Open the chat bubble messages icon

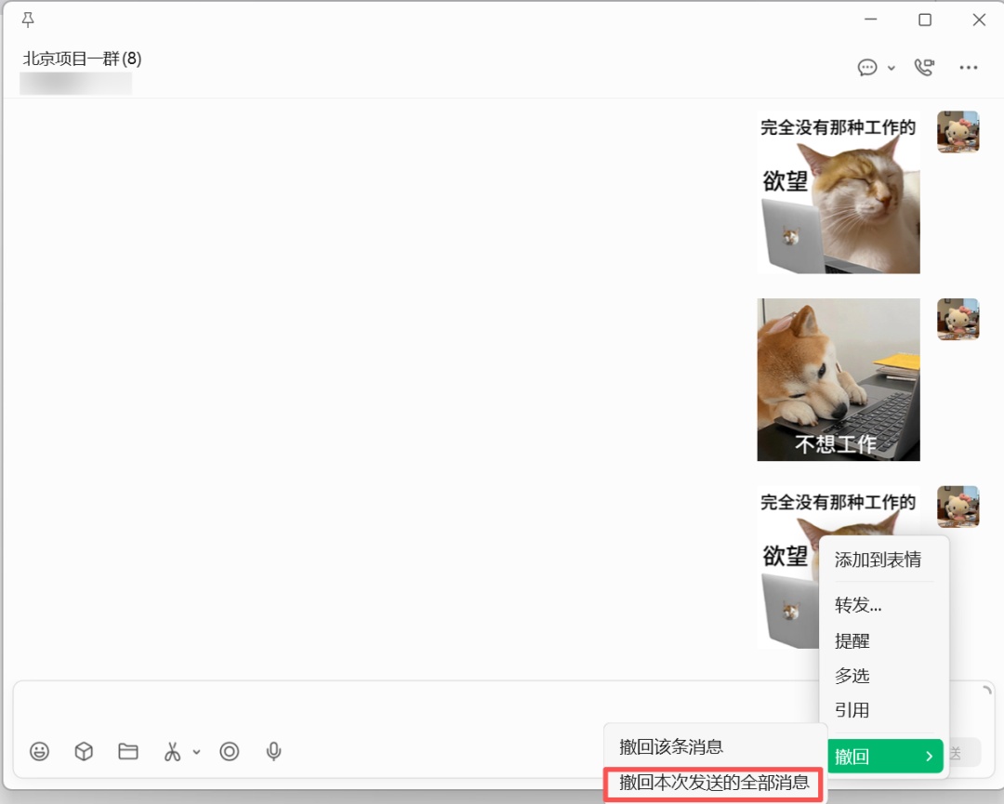point(867,67)
